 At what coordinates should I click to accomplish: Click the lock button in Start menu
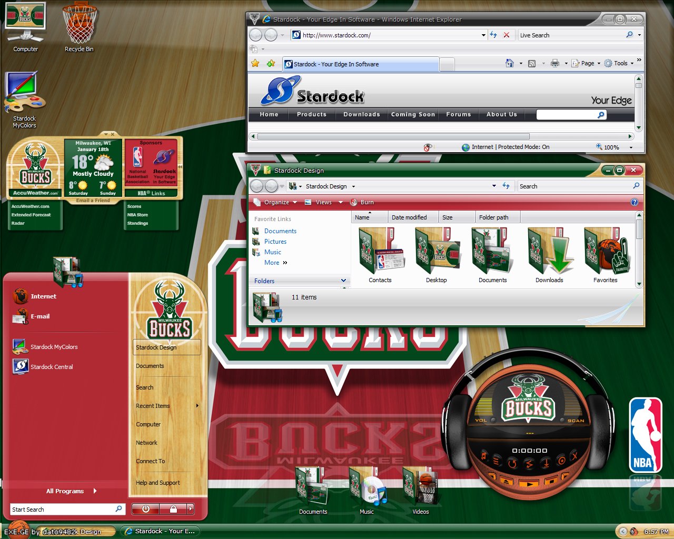173,509
